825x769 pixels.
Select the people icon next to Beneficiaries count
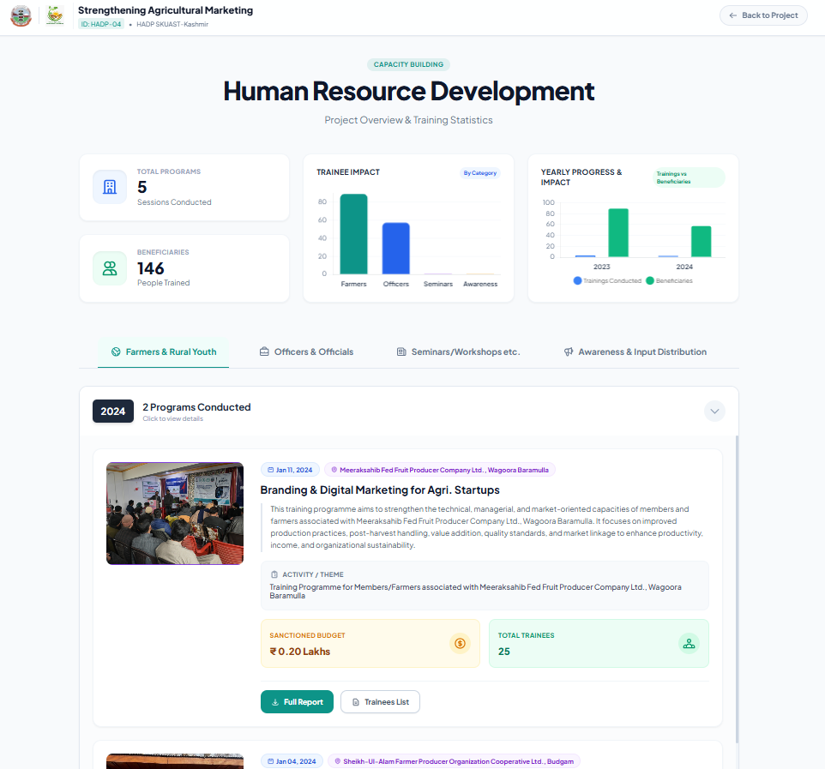tap(110, 267)
